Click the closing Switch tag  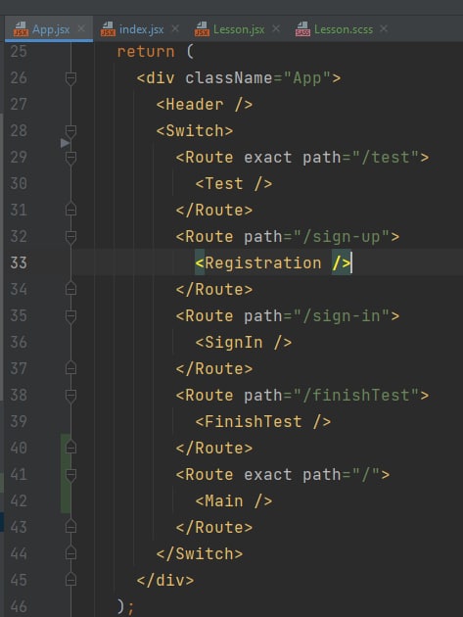click(x=200, y=553)
